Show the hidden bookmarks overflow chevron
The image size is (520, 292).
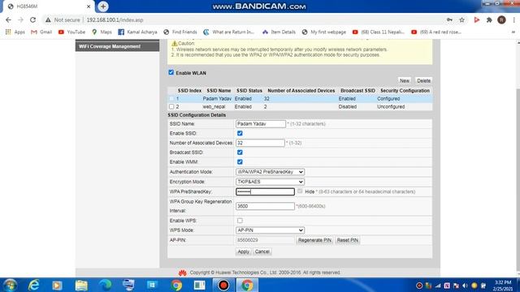(x=513, y=32)
